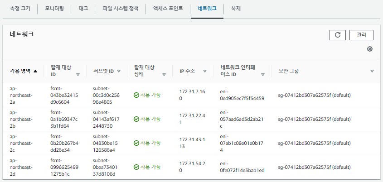Image resolution: width=383 pixels, height=182 pixels.
Task: Click IP 주소 header text
Action: click(187, 71)
